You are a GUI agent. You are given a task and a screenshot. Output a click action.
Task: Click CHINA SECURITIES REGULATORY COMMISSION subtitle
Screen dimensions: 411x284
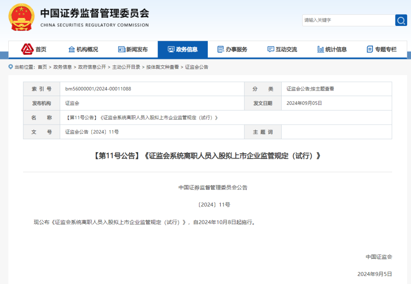click(95, 25)
